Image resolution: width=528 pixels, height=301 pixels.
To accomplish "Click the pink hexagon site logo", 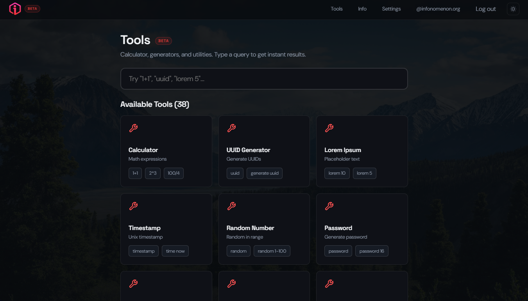I will click(x=15, y=9).
